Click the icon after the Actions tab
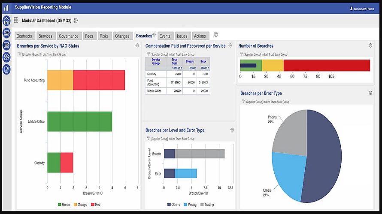382x214 pixels. pyautogui.click(x=215, y=35)
